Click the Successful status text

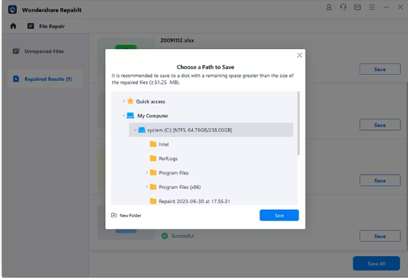182,236
